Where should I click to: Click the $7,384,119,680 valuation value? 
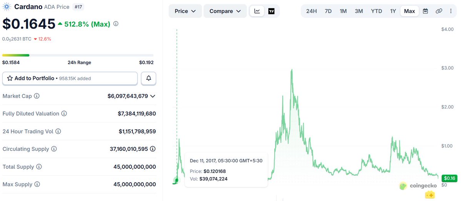[137, 114]
